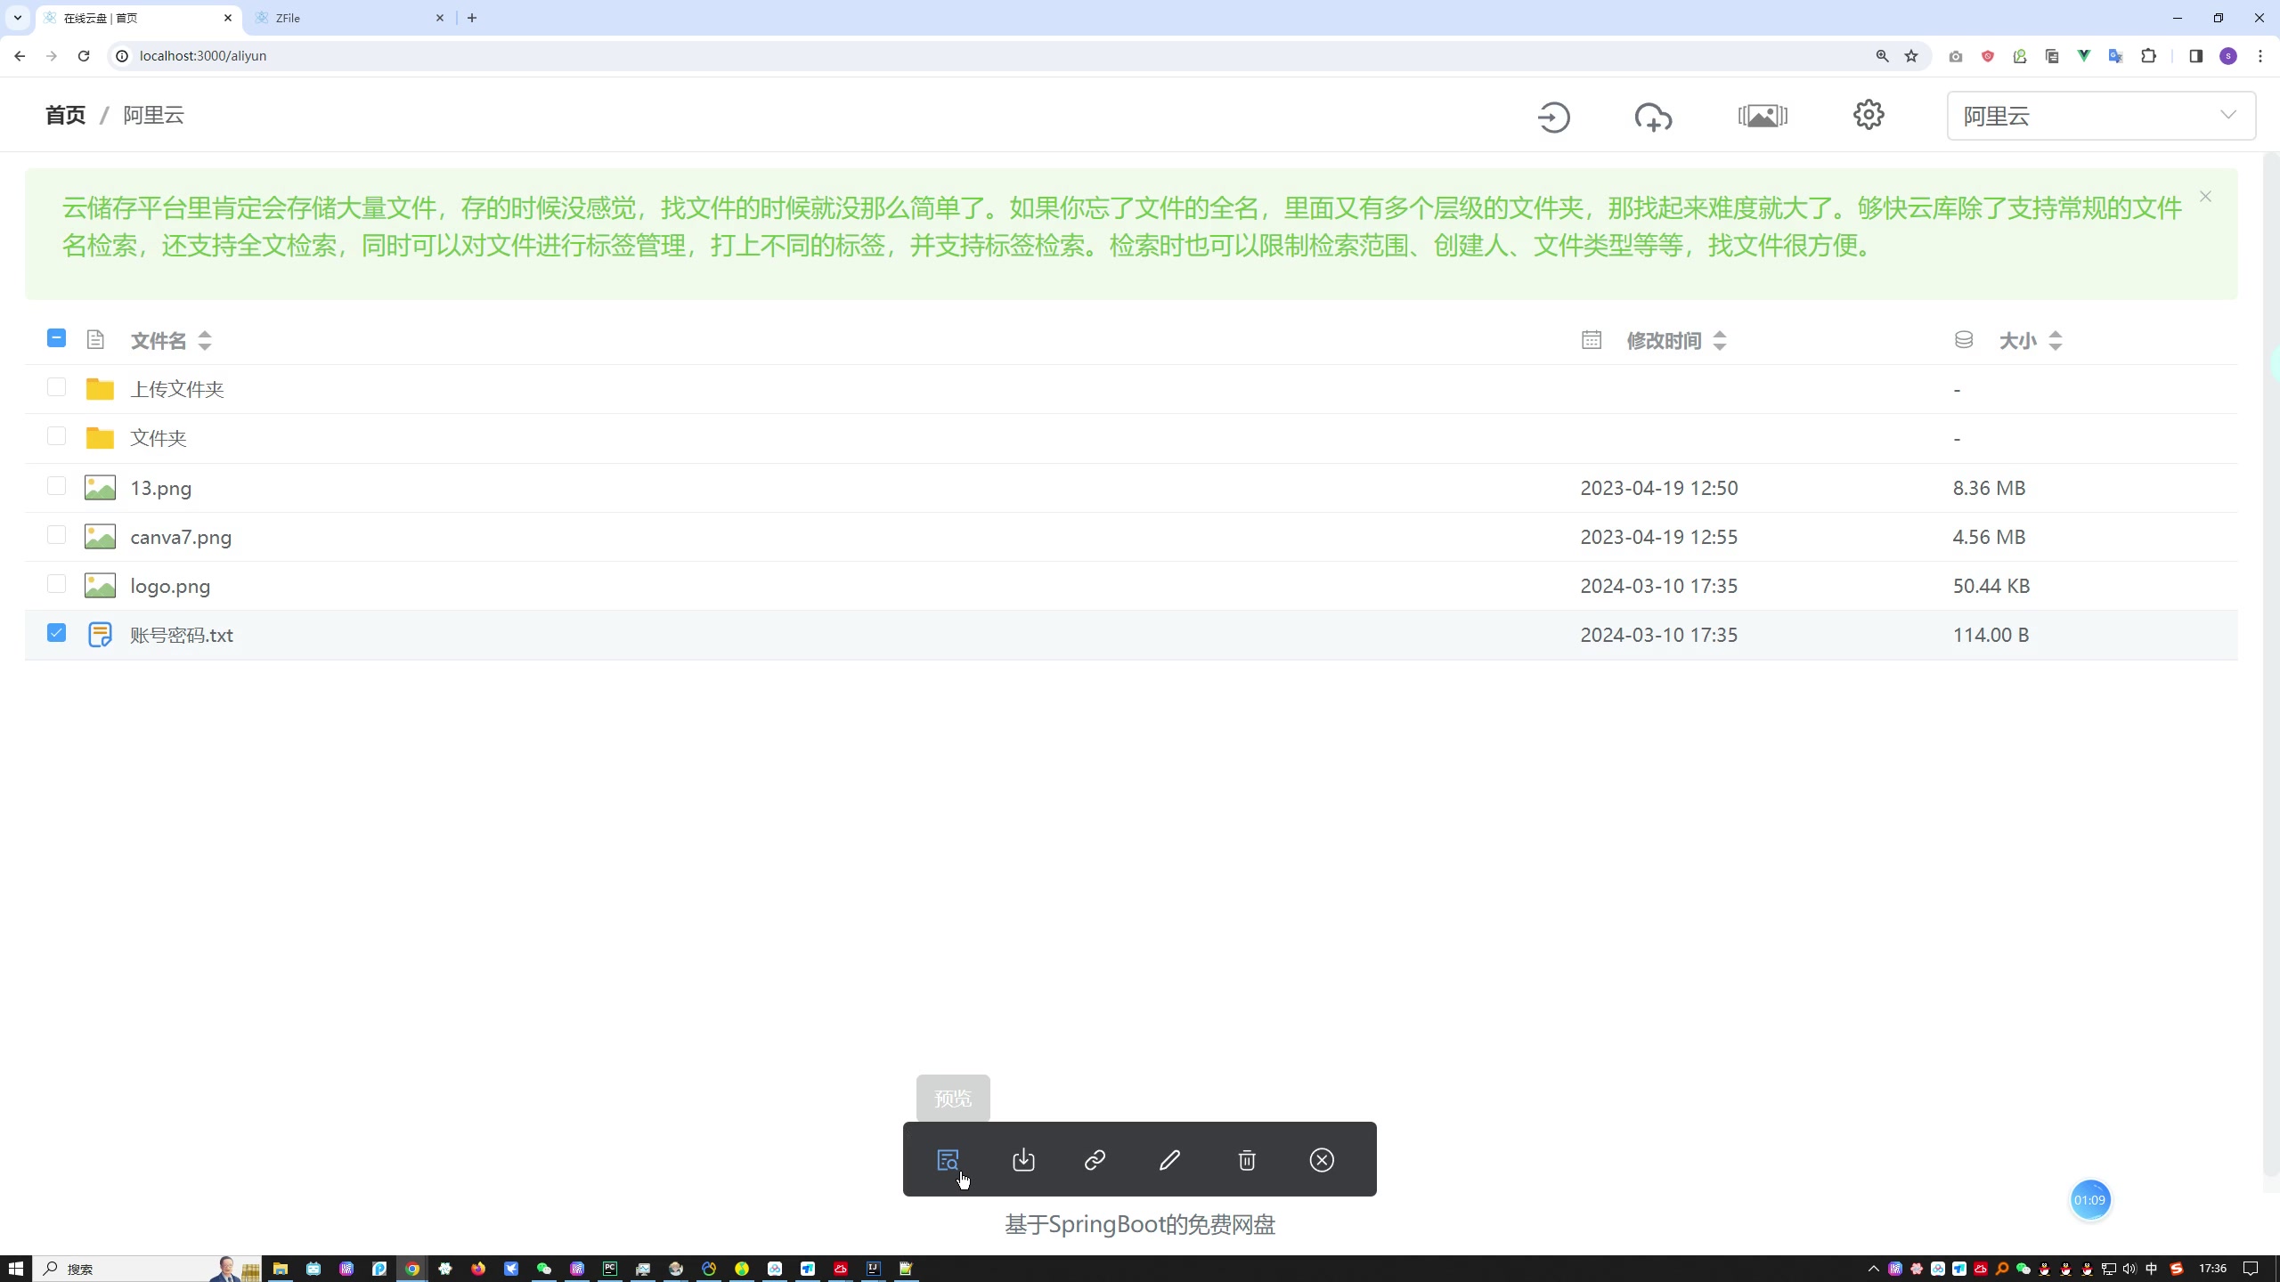Click the login arrow icon in the header
2280x1282 pixels.
[1553, 117]
